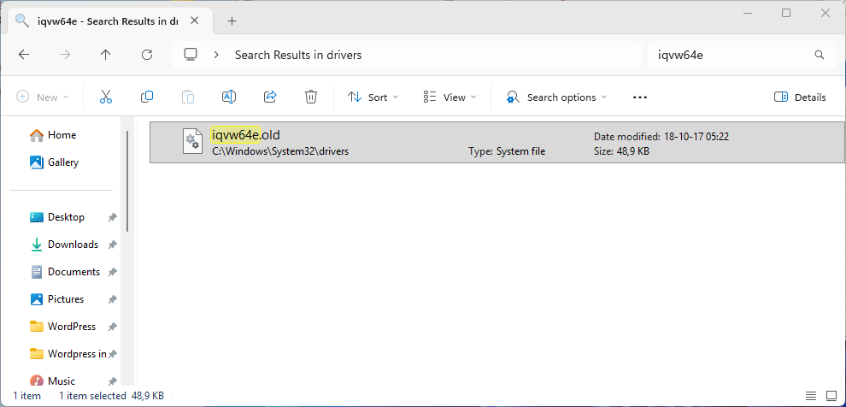Switch to details list view in status bar
The height and width of the screenshot is (407, 846).
click(x=811, y=396)
